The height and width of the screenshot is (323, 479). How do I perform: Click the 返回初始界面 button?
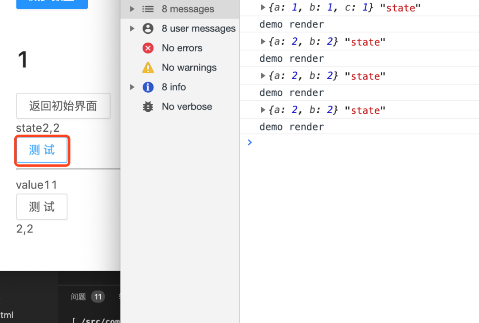[63, 106]
